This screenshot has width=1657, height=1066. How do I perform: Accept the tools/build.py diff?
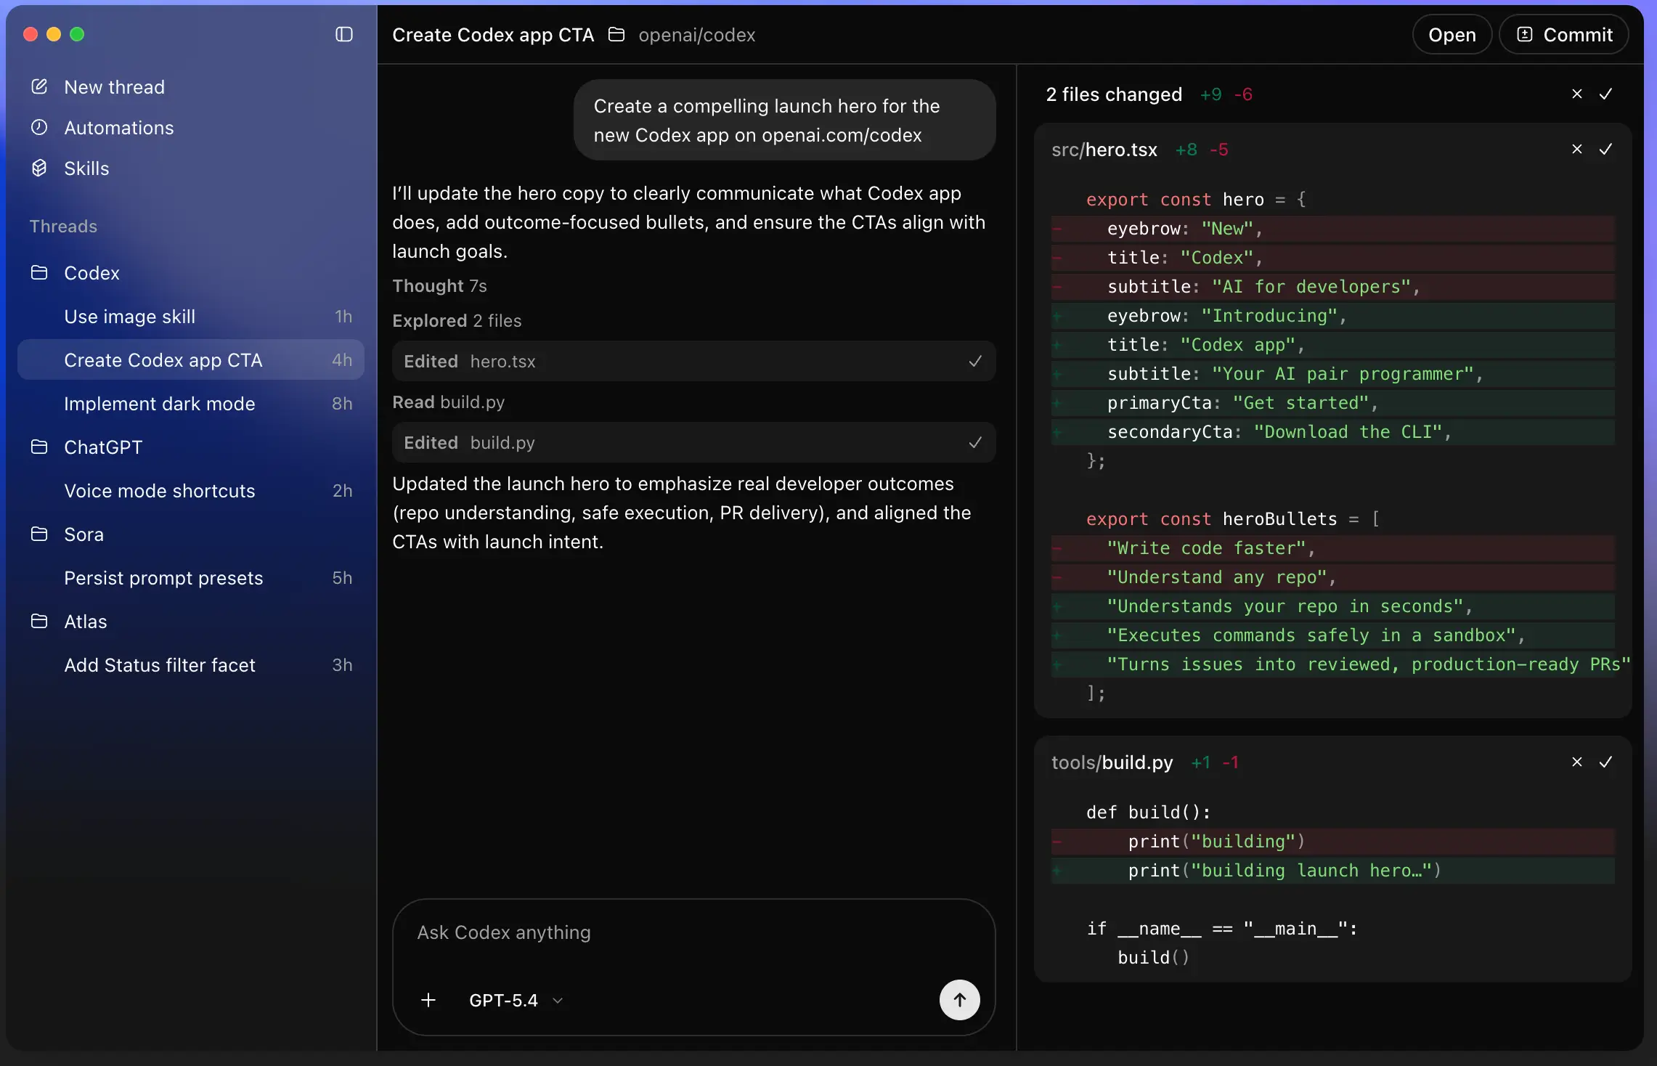(1607, 762)
